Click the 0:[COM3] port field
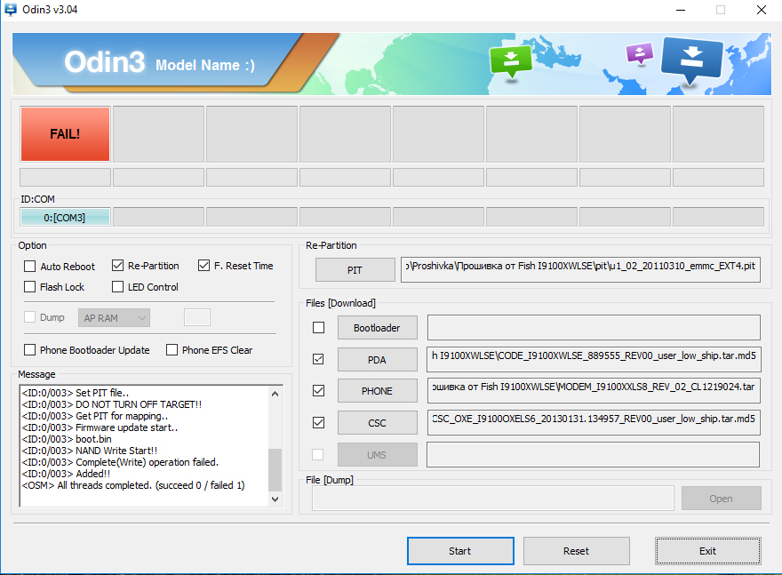782x575 pixels. [x=65, y=217]
